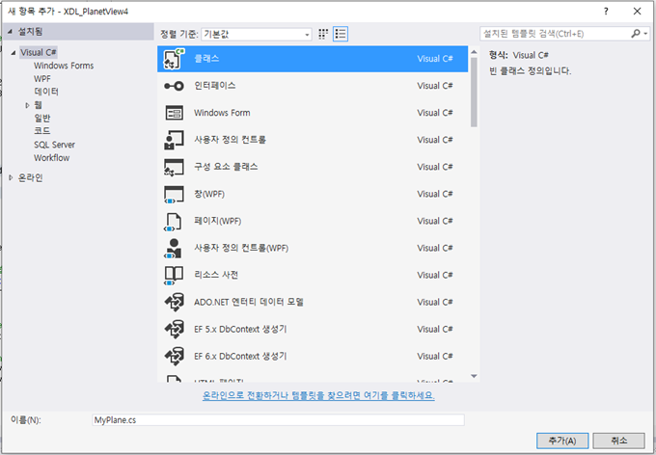Click the 추가(A) button
Image resolution: width=656 pixels, height=455 pixels.
pyautogui.click(x=562, y=441)
